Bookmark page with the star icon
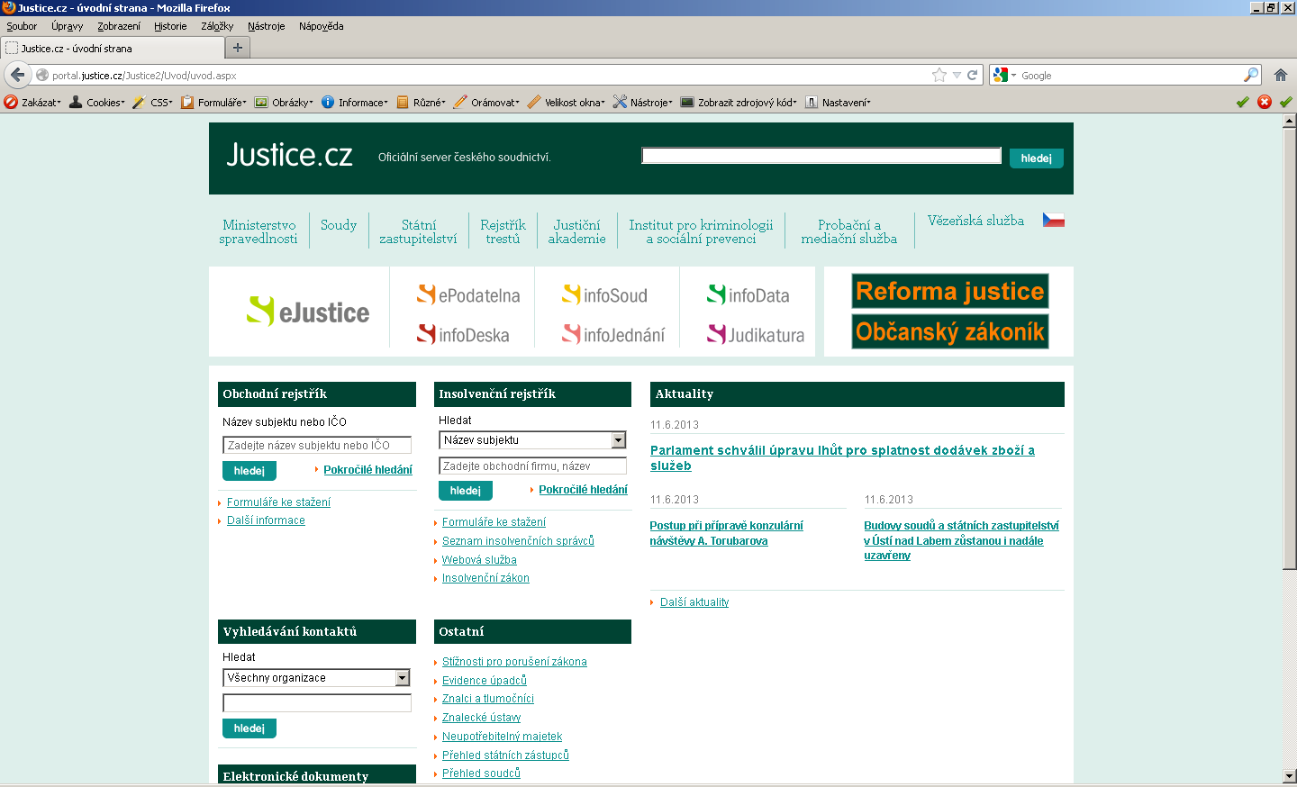The height and width of the screenshot is (787, 1297). point(939,75)
